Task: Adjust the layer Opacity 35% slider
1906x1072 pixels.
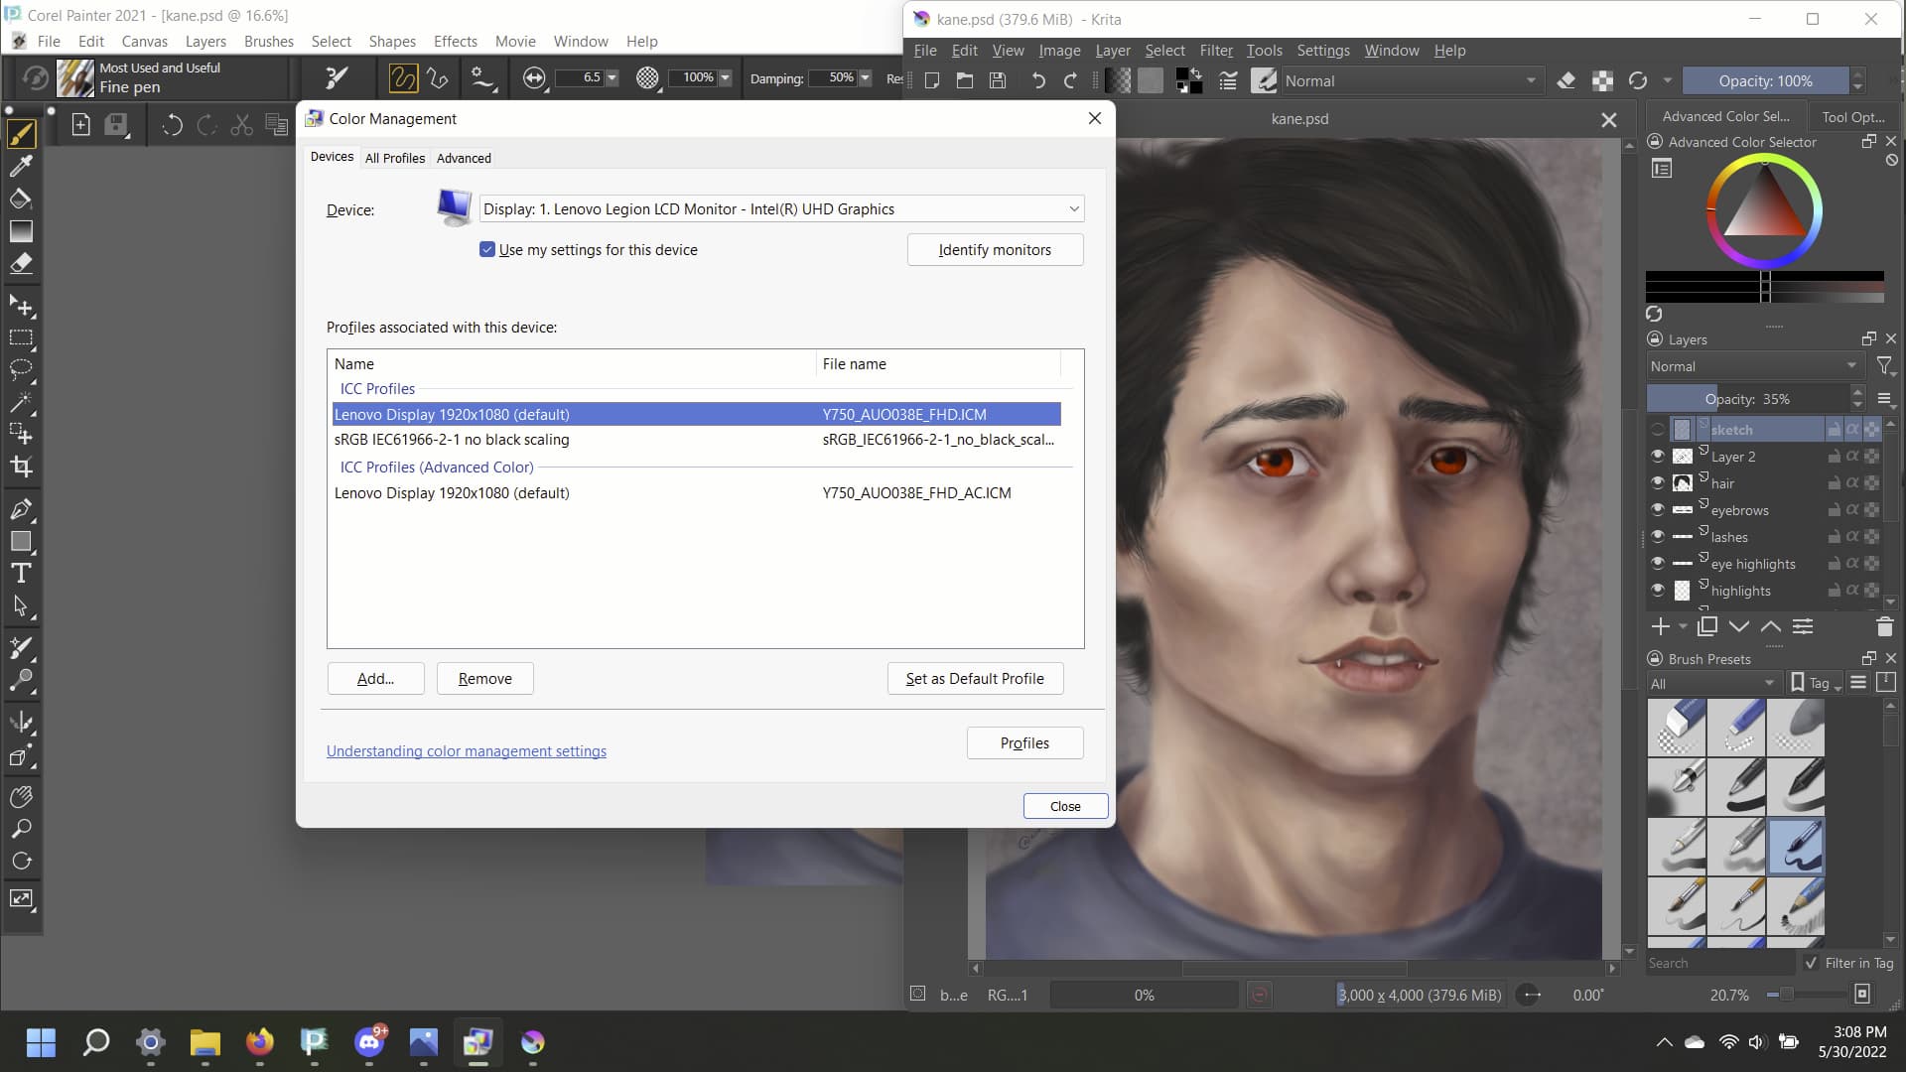Action: coord(1747,399)
